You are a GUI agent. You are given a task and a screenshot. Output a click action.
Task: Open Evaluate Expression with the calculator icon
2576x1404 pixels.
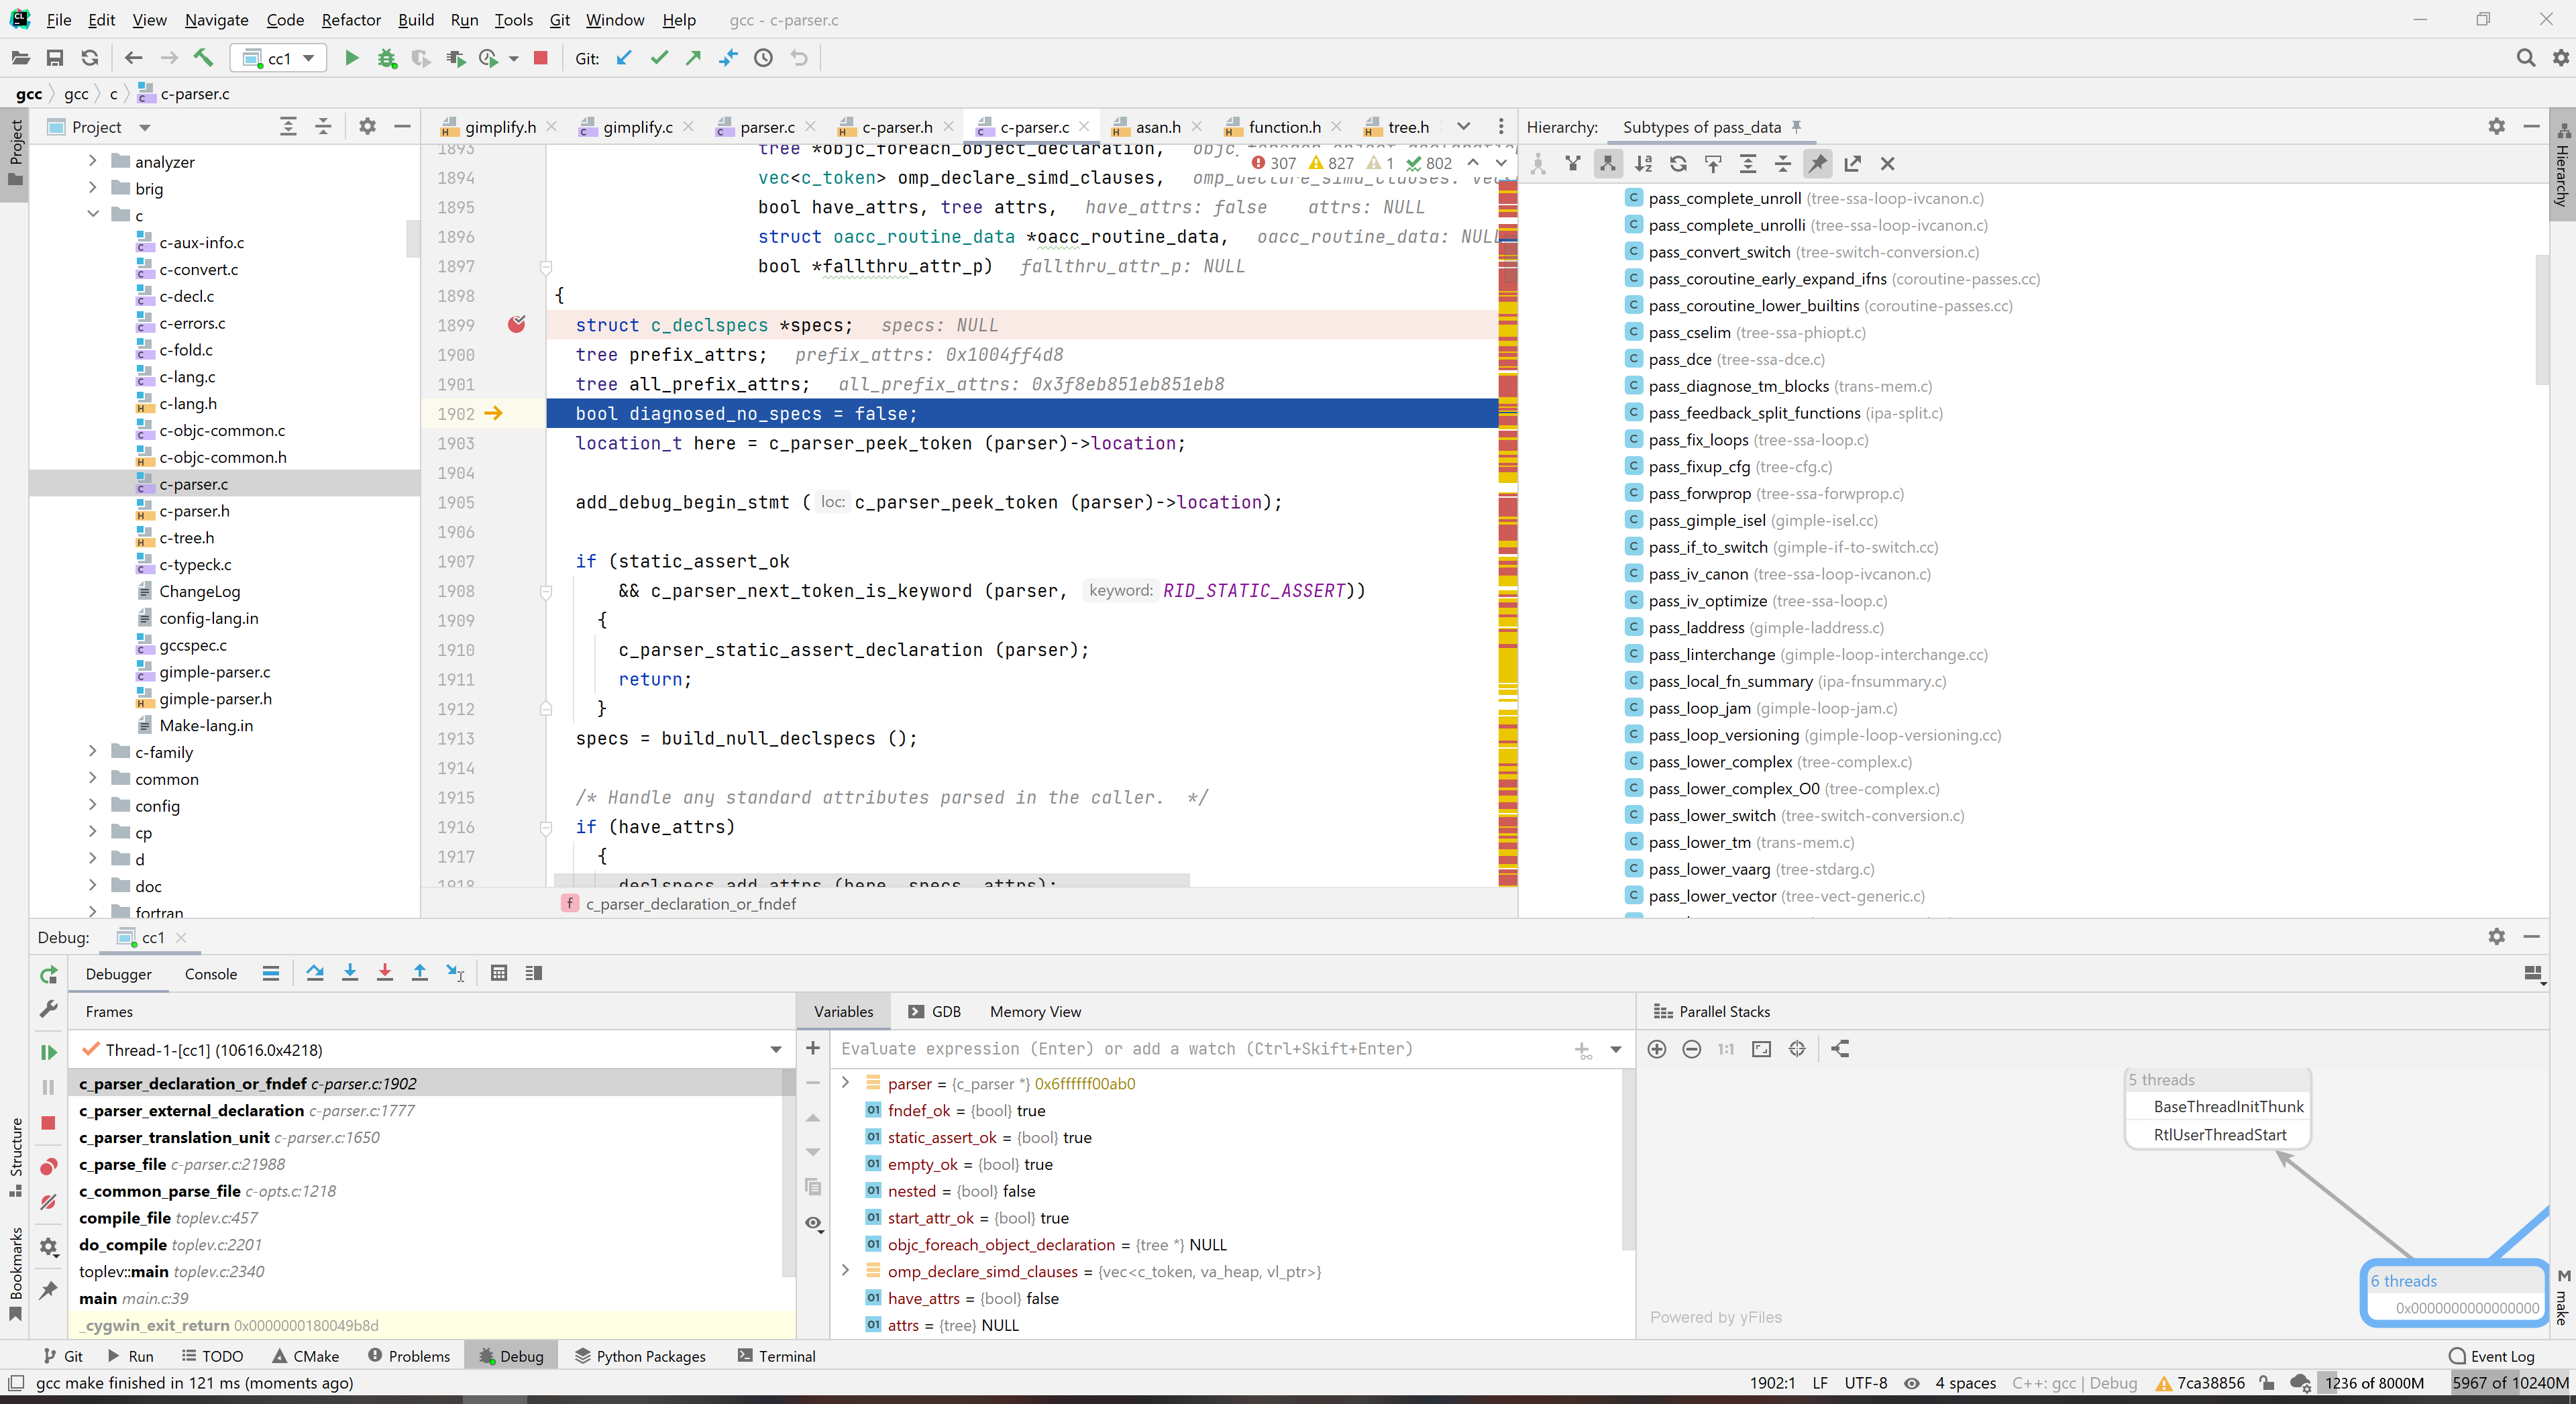499,973
